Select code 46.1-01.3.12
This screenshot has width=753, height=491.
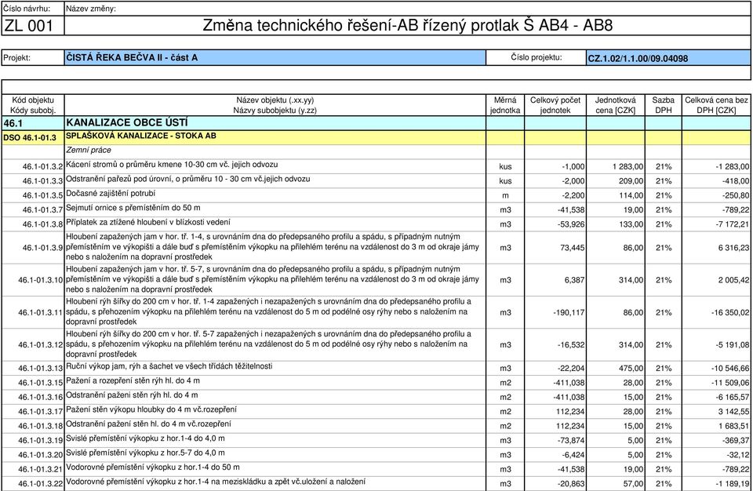pyautogui.click(x=41, y=345)
